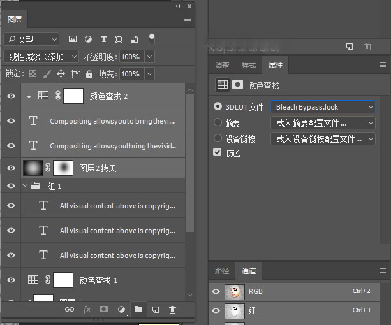Select the 摘要 radio button
Viewport: 391px width, 325px height.
[218, 122]
